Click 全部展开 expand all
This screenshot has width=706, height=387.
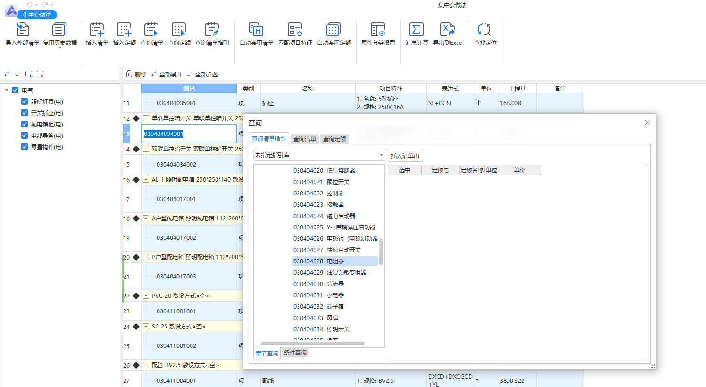tap(166, 74)
